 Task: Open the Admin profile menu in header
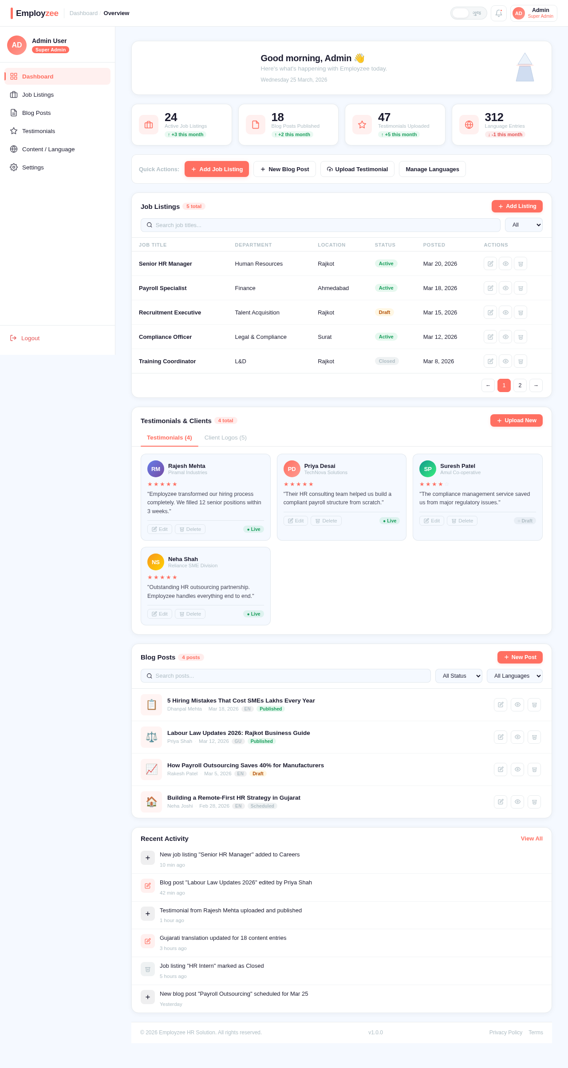(534, 13)
